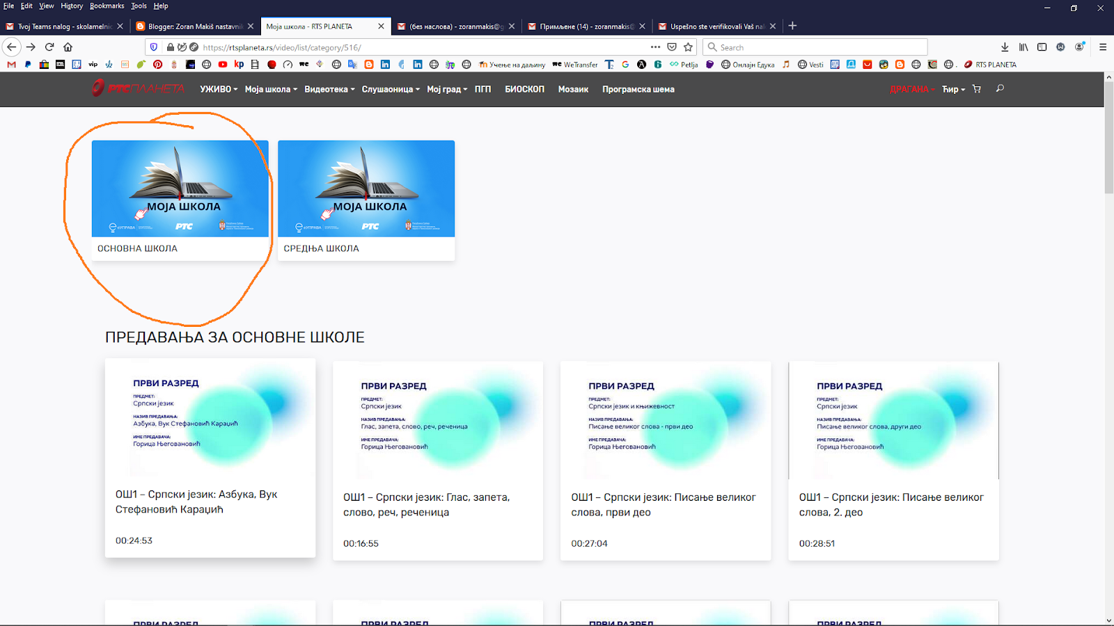Viewport: 1114px width, 626px height.
Task: Open the RTS PLANETA bookmark
Action: pos(990,65)
